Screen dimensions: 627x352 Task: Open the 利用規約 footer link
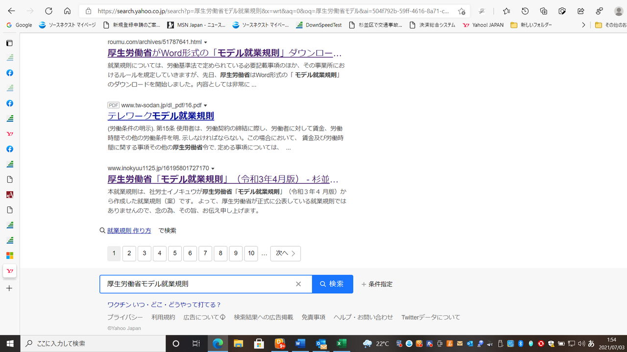pyautogui.click(x=163, y=317)
